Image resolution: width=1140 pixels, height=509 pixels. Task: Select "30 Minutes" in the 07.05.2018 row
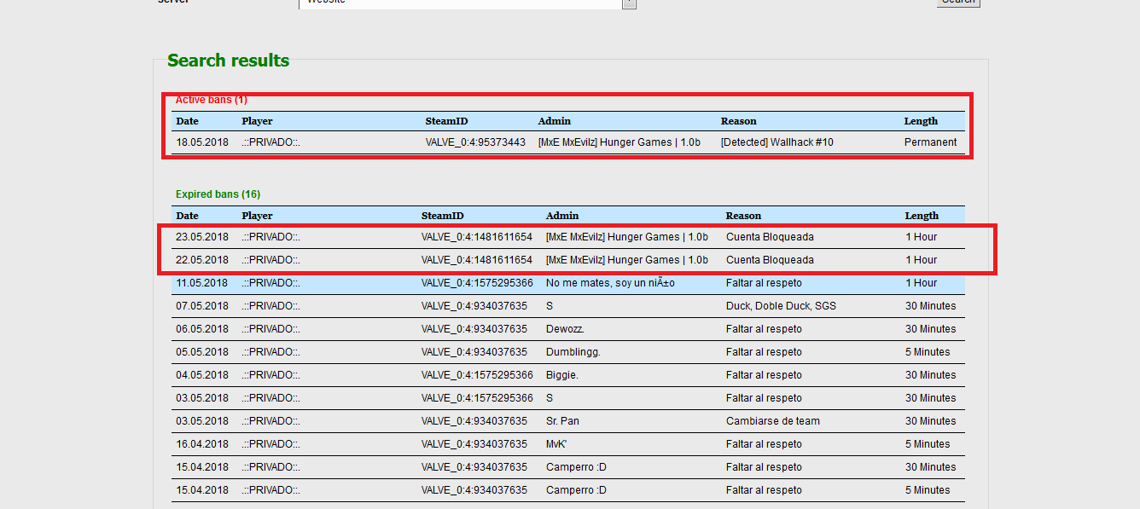(x=931, y=306)
